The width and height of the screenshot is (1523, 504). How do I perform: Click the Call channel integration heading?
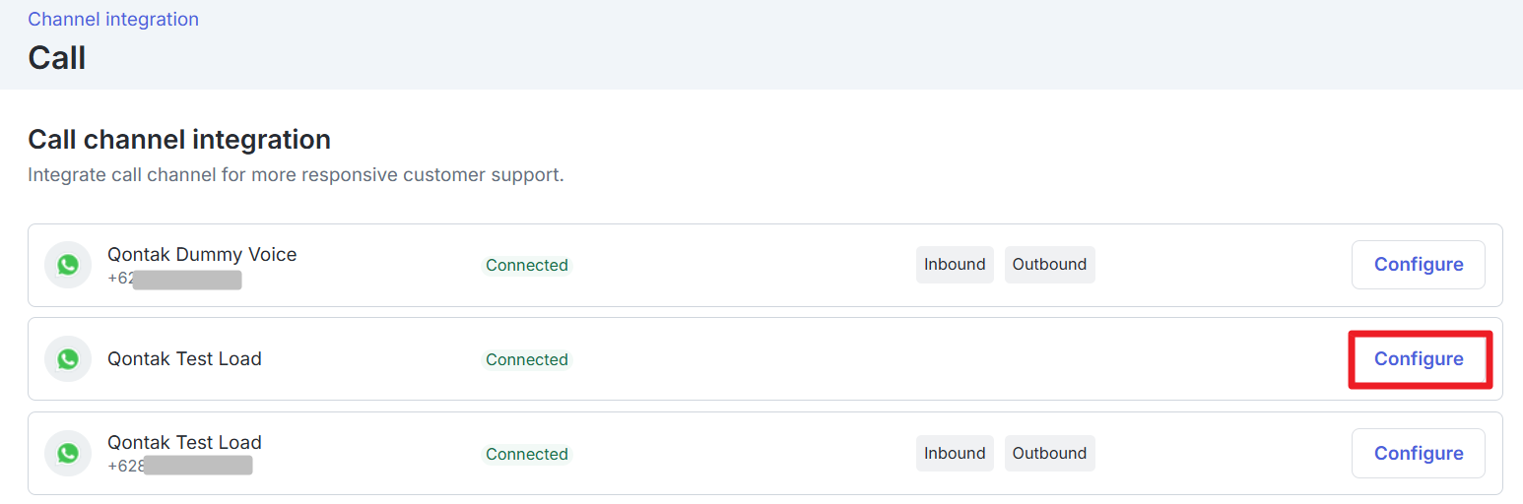(179, 140)
